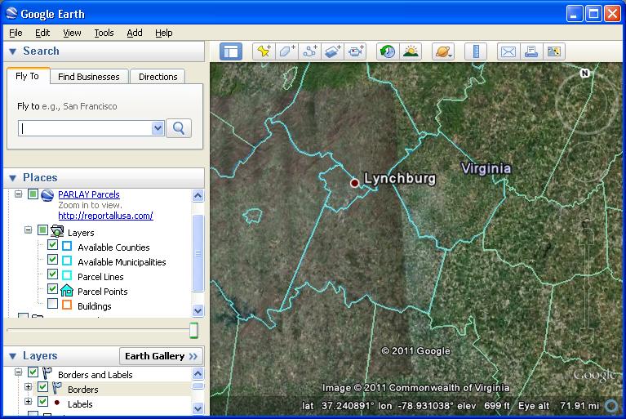Collapse the Places panel
The image size is (626, 419).
coord(13,178)
